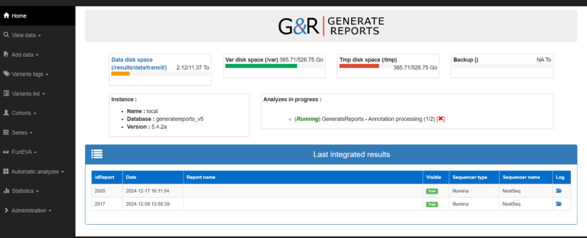This screenshot has width=587, height=238.
Task: Expand the Variants tags dropdown caret
Action: tap(47, 75)
